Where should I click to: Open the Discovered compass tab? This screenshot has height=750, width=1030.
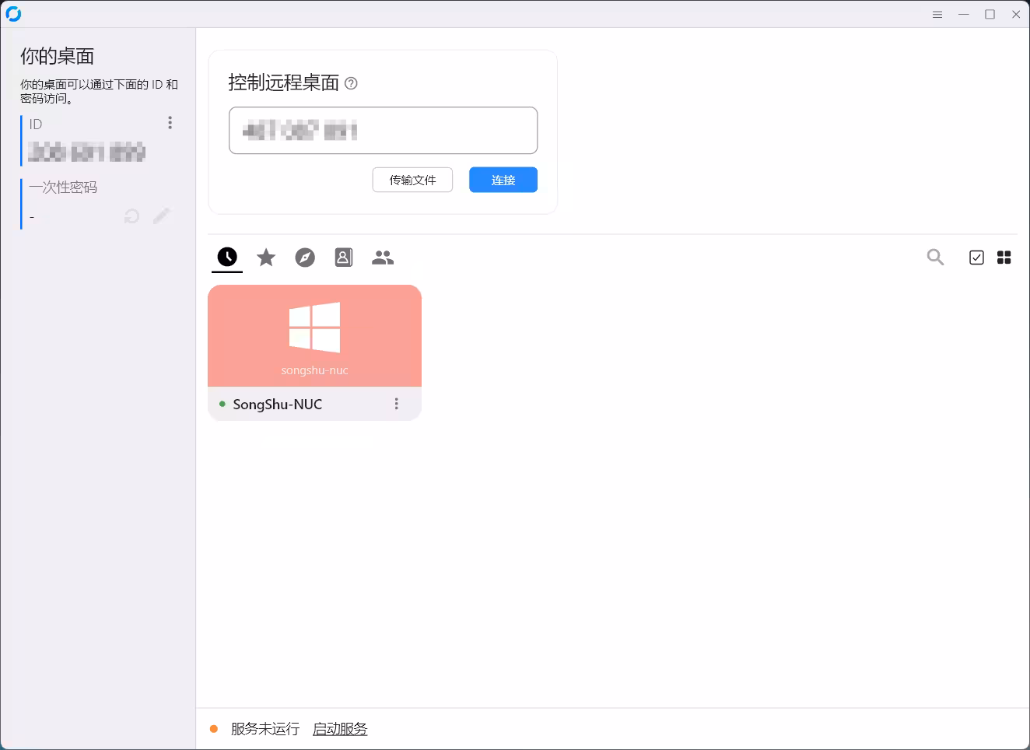305,258
